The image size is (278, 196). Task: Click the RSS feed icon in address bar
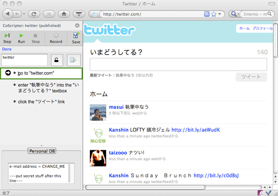coord(207,14)
